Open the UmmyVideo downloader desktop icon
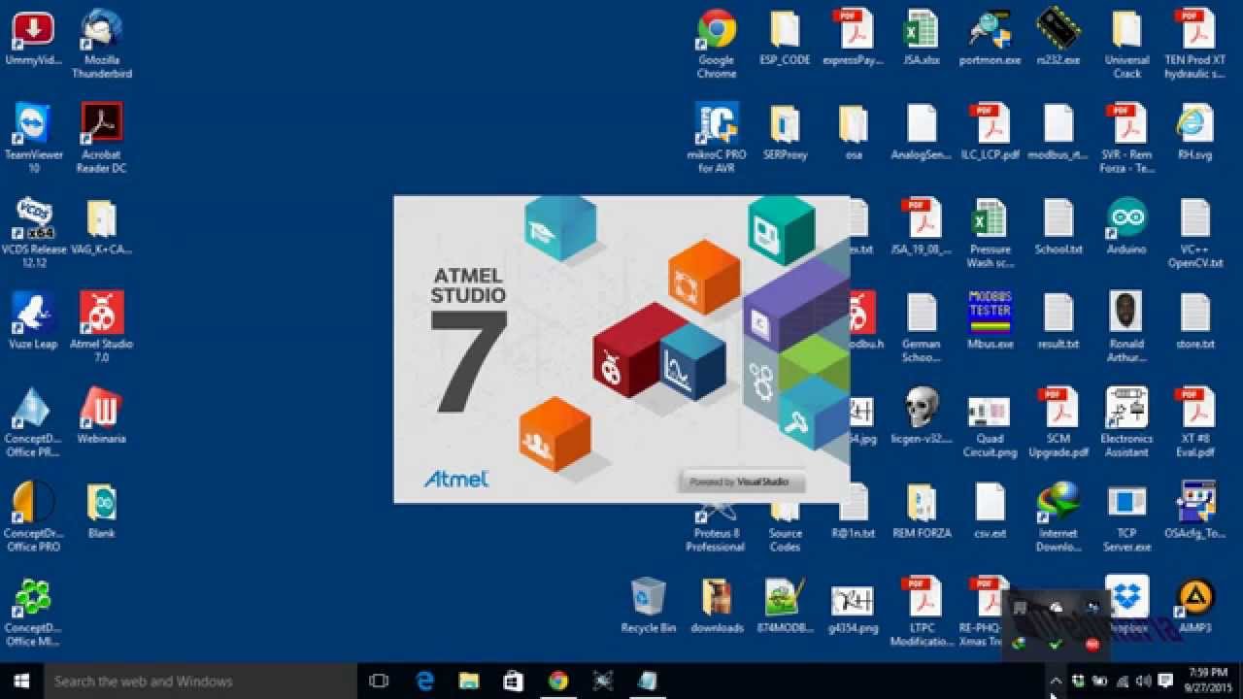 33,39
